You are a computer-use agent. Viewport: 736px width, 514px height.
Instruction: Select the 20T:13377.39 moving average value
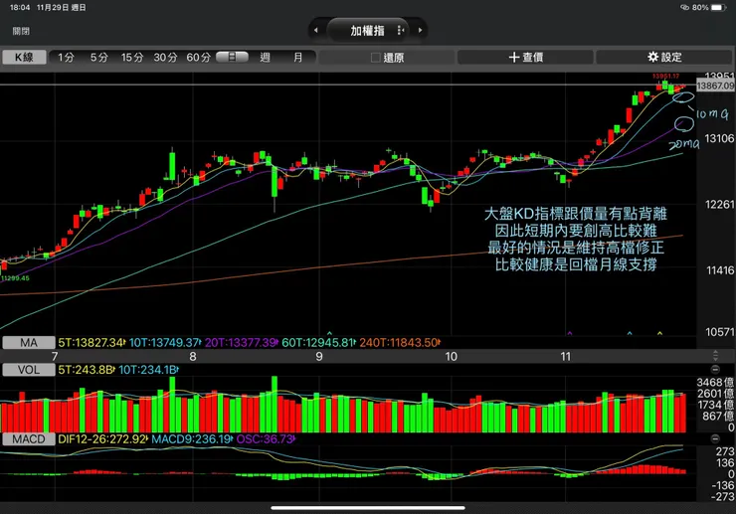[x=242, y=343]
